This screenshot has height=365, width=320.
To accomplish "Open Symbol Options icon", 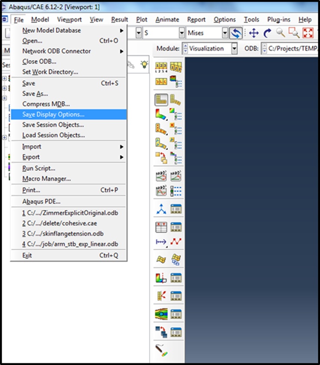I will click(176, 129).
